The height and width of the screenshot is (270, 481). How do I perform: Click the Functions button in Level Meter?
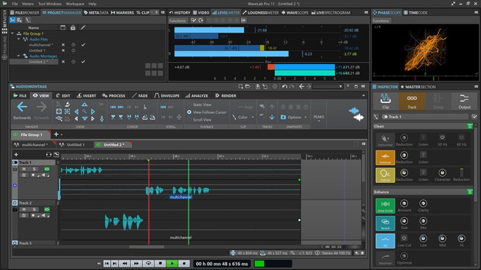tap(177, 20)
